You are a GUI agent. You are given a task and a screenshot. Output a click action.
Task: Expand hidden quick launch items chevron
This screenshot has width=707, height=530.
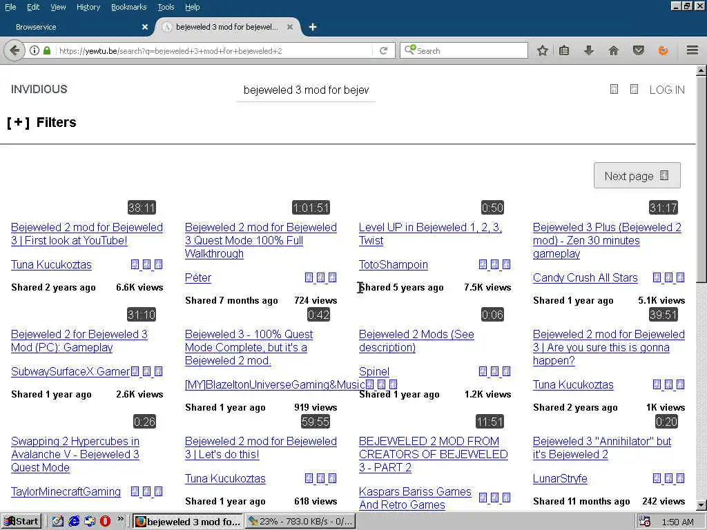click(120, 519)
